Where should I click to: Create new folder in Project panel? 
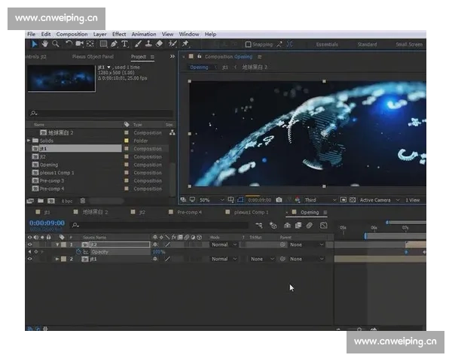(x=40, y=201)
